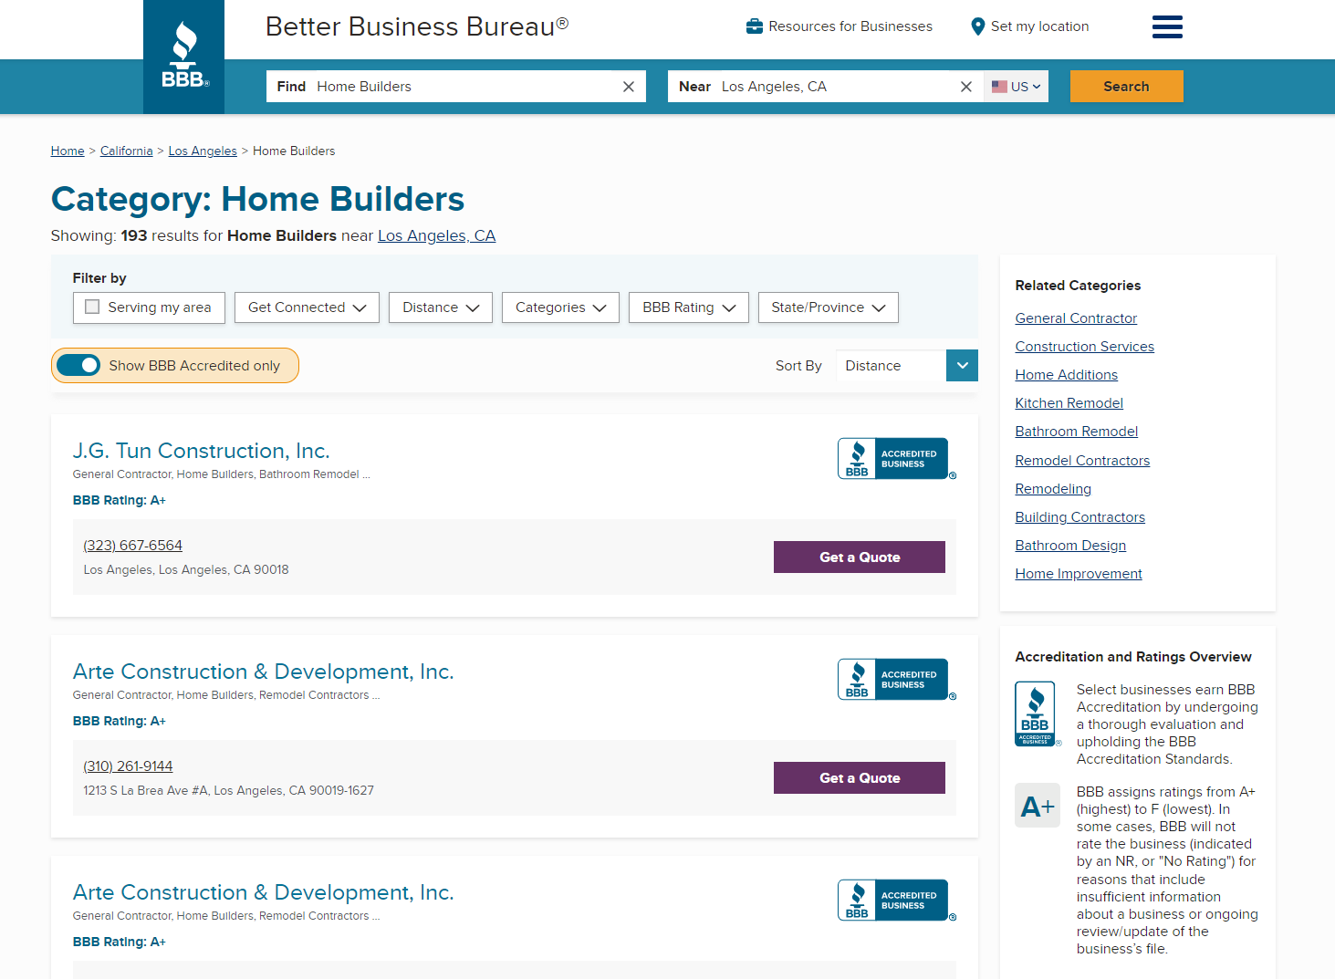Click the A+ rating icon in overview
Image resolution: width=1335 pixels, height=979 pixels.
1038,806
